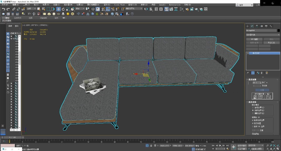Viewport: 281px width, 151px height.
Task: Click the Redo arrow in toolbar
Action: pyautogui.click(x=8, y=9)
